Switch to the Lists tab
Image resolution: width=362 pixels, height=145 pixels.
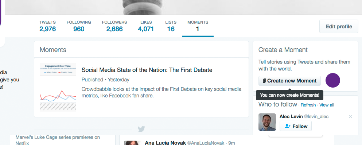[x=171, y=26]
